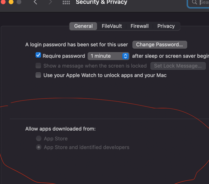Click the gray zoom window button
The image size is (209, 184).
point(19,2)
